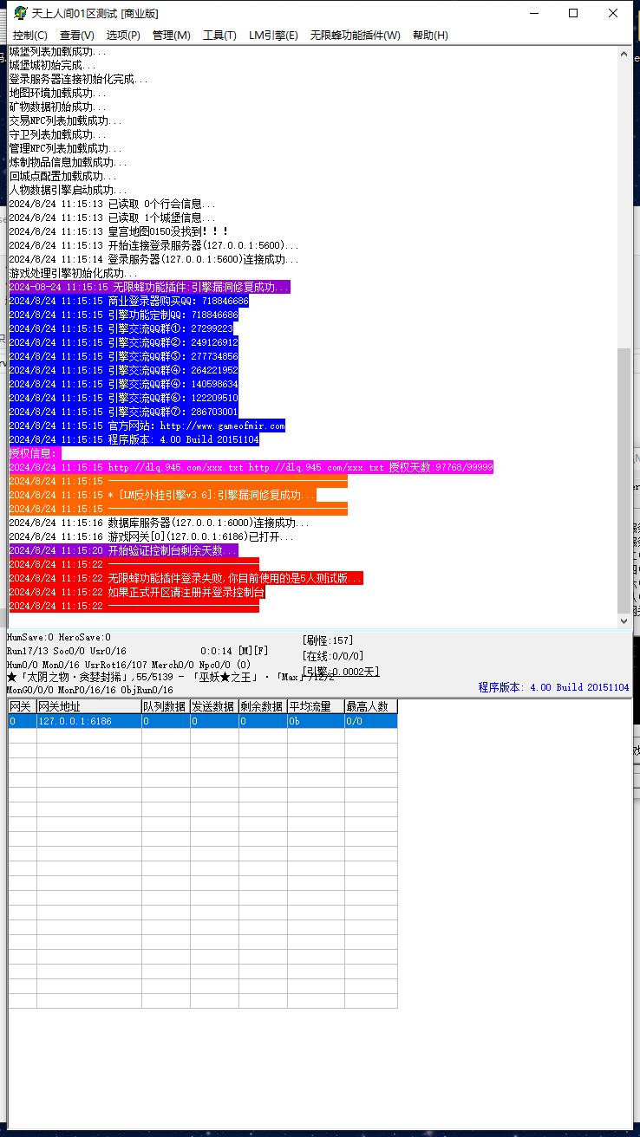
Task: Click the application icon in title bar
Action: 20,13
